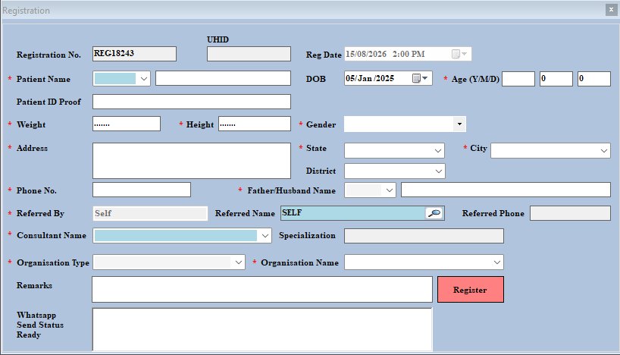Close the Registration window
The width and height of the screenshot is (620, 355).
tap(611, 10)
